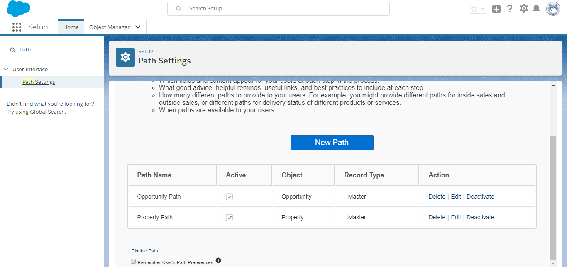Image resolution: width=567 pixels, height=267 pixels.
Task: Toggle Active checkbox for Property Path
Action: [229, 218]
